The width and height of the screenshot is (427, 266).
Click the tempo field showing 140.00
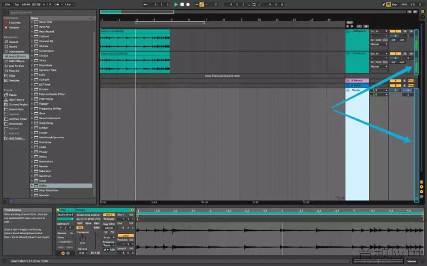[26, 4]
